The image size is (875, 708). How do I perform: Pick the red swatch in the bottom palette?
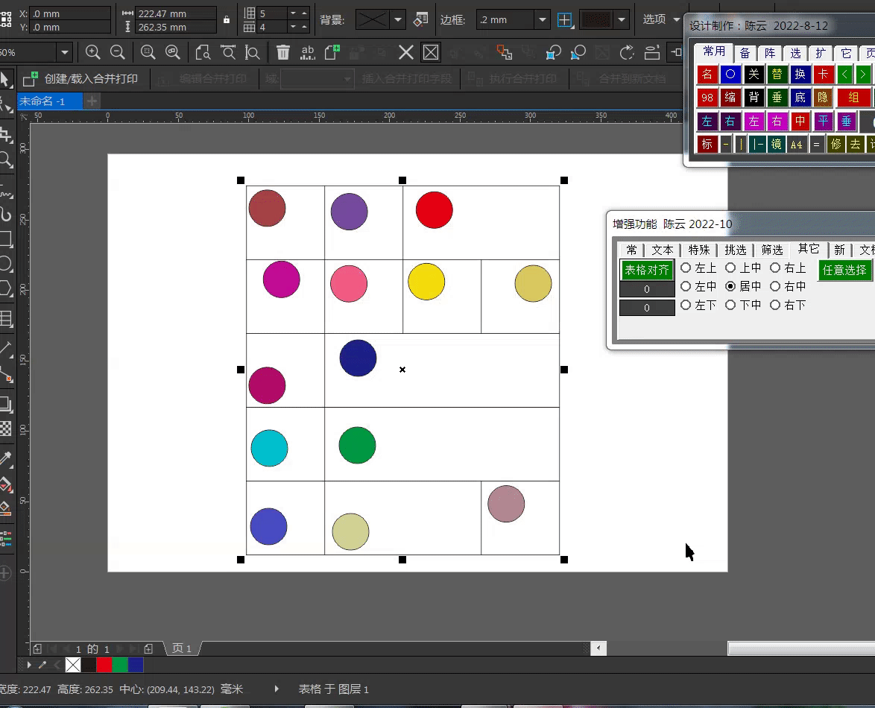coord(104,665)
